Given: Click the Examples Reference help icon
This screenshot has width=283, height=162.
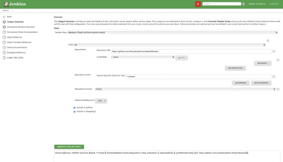Looking at the screenshot, I should click(x=4, y=53).
